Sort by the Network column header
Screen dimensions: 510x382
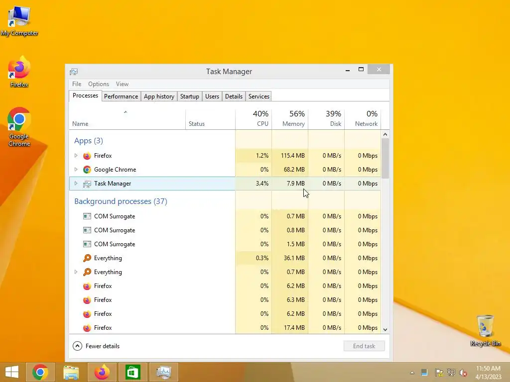pyautogui.click(x=363, y=119)
